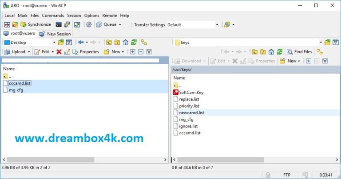Open the Transfer Settings Default combo box
The height and width of the screenshot is (179, 341).
[193, 25]
